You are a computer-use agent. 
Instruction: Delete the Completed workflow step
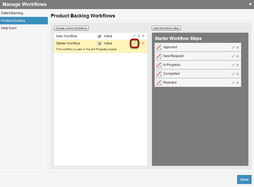(x=237, y=74)
